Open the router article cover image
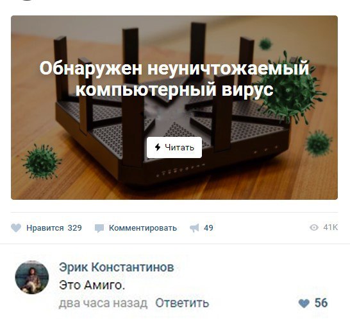 coord(174,107)
